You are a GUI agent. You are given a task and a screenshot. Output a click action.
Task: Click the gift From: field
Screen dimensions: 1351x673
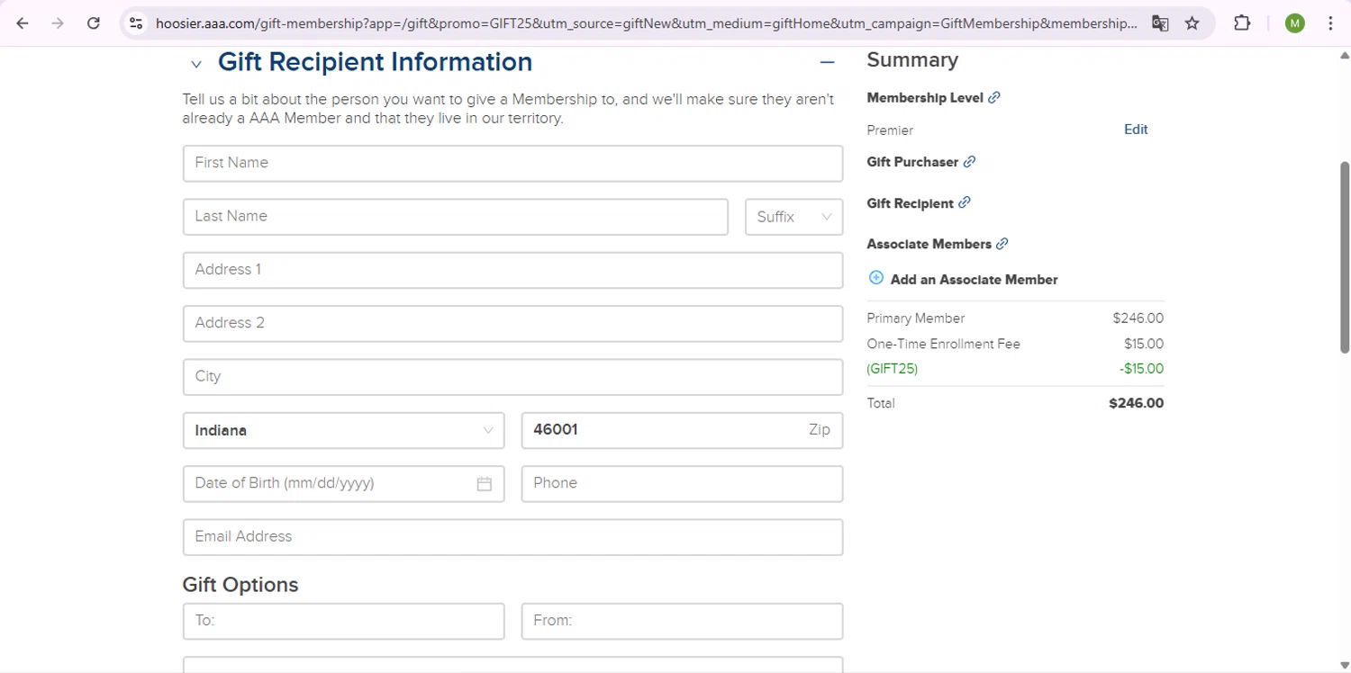pos(682,621)
